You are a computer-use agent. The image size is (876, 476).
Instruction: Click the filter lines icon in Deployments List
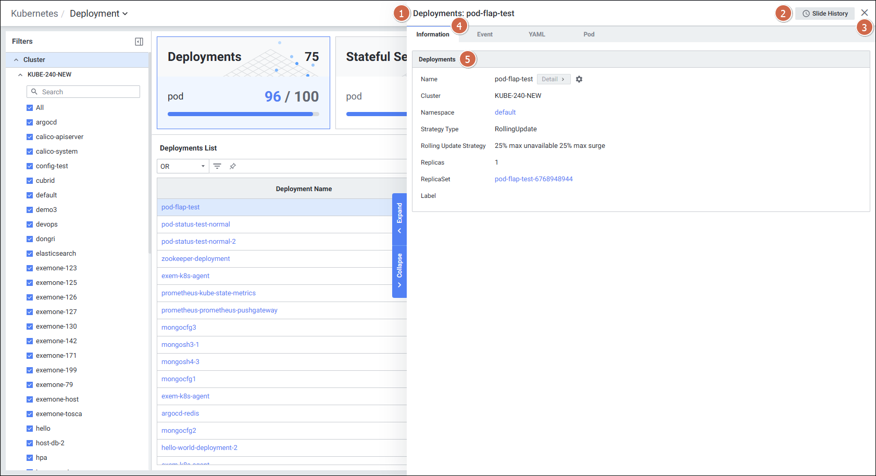point(217,166)
